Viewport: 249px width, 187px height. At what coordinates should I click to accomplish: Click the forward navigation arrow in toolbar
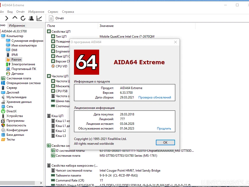pos(7,18)
